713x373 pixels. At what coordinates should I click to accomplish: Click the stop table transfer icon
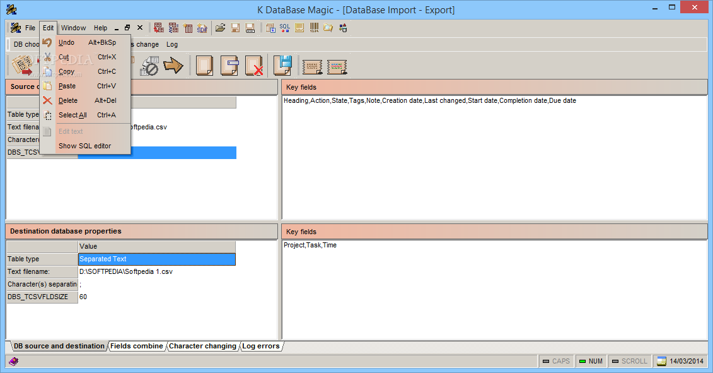coord(149,66)
